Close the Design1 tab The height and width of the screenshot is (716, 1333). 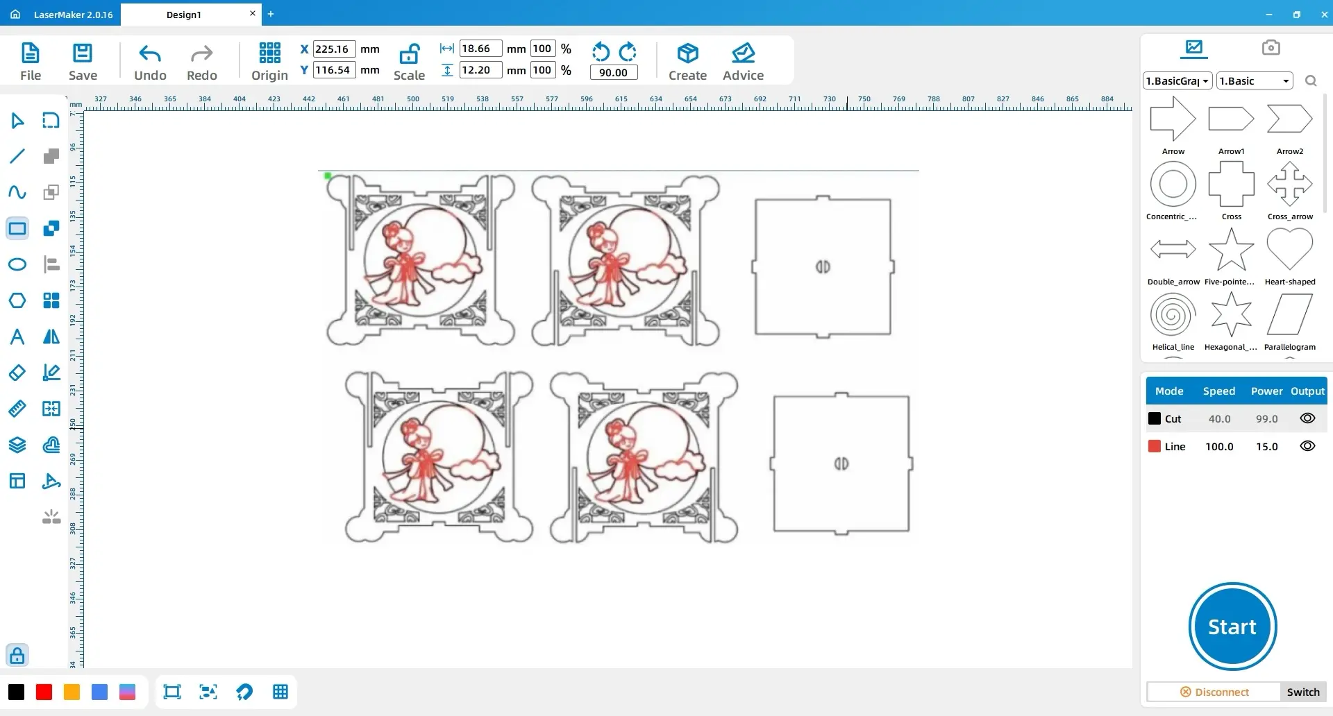click(252, 13)
